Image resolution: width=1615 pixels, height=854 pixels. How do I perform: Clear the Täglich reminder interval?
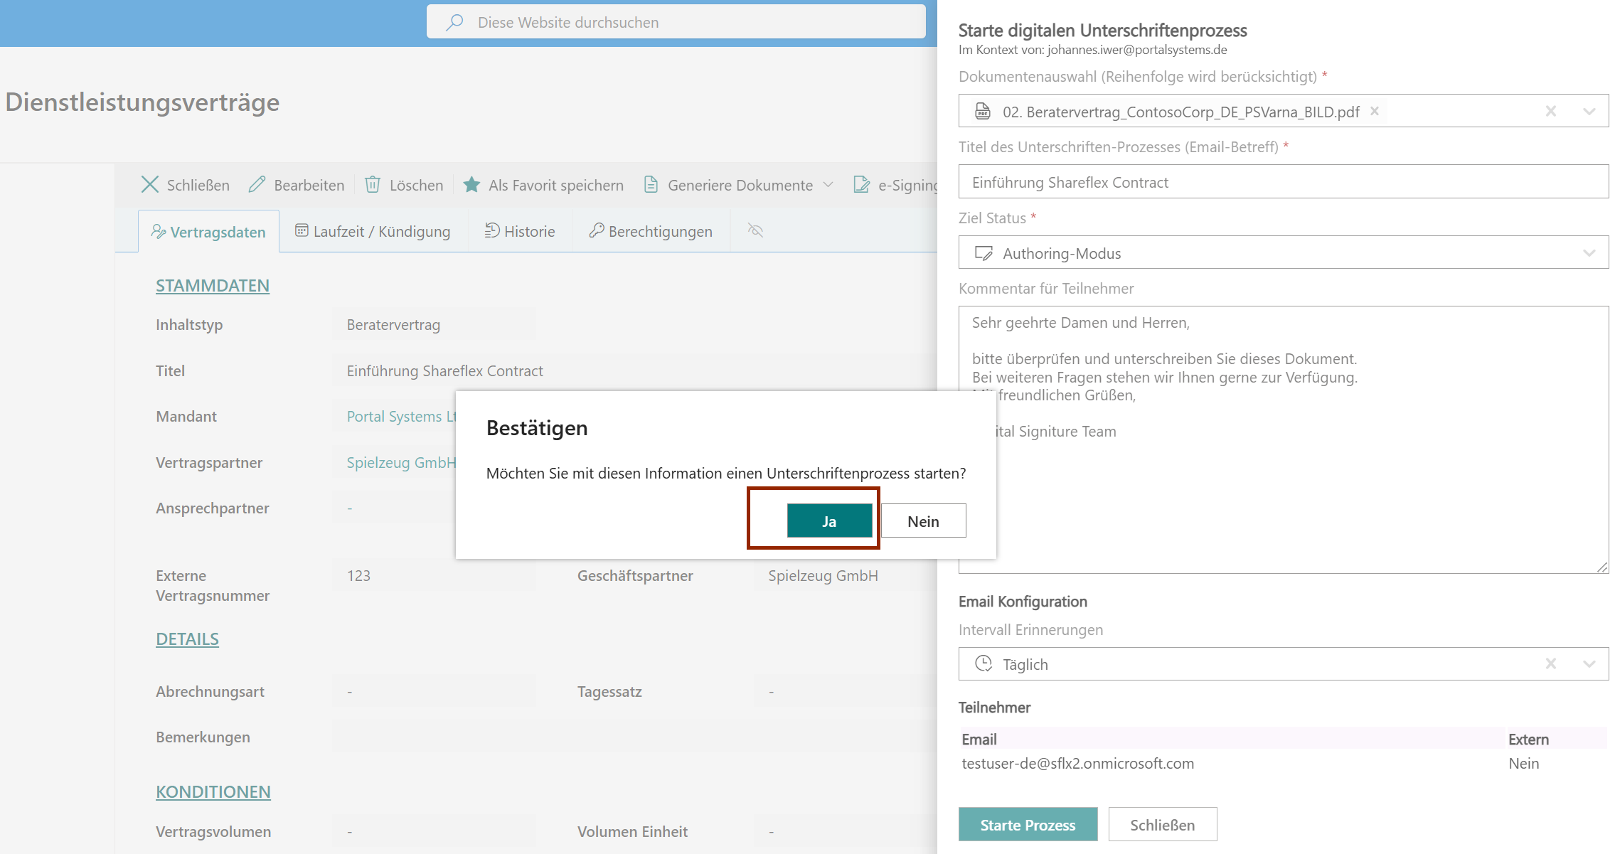coord(1550,663)
